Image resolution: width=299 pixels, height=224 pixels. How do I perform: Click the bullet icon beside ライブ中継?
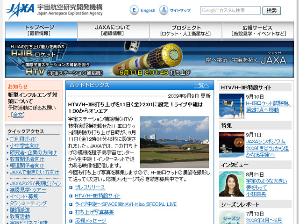click(71, 204)
